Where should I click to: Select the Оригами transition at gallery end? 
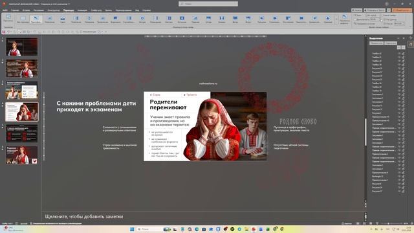[x=328, y=19]
